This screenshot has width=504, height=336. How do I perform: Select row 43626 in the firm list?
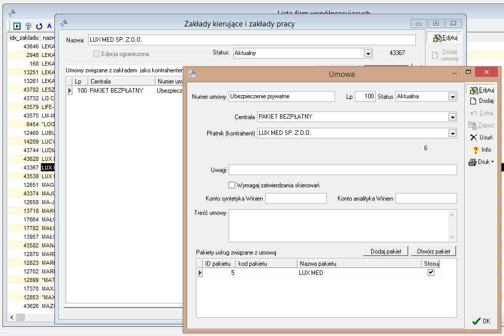[x=31, y=306]
